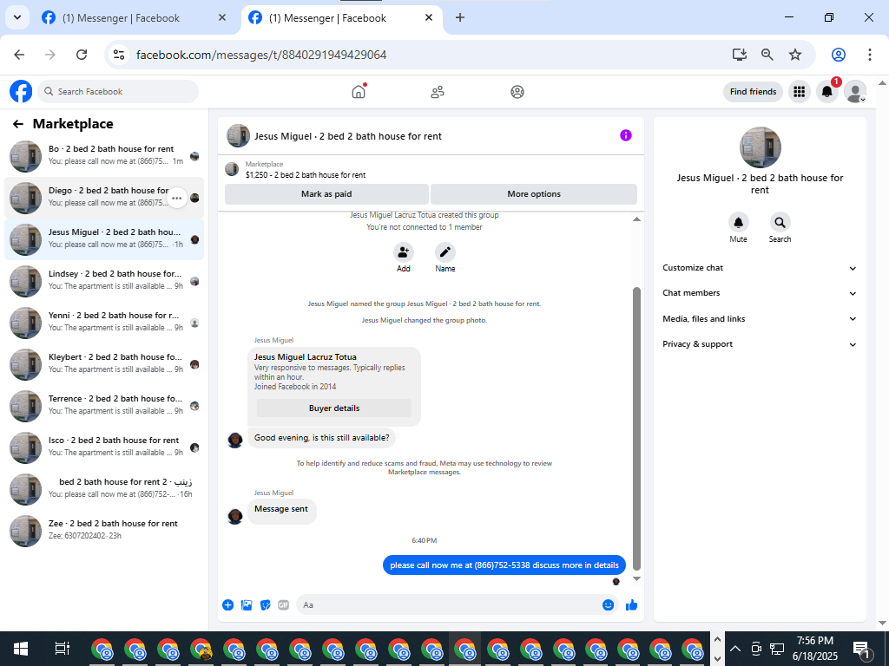Open Chrome three-dot menu
The height and width of the screenshot is (666, 889).
coord(869,55)
